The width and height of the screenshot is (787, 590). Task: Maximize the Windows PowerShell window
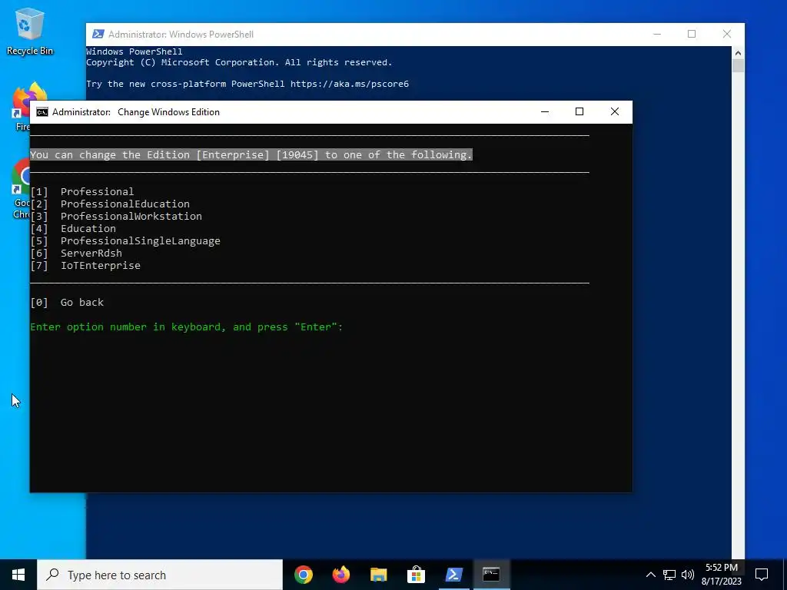point(692,34)
